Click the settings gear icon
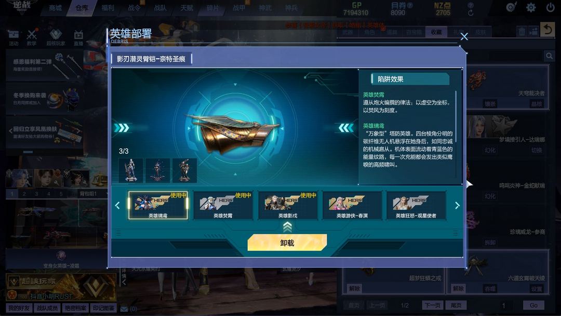The height and width of the screenshot is (316, 561). tap(531, 7)
